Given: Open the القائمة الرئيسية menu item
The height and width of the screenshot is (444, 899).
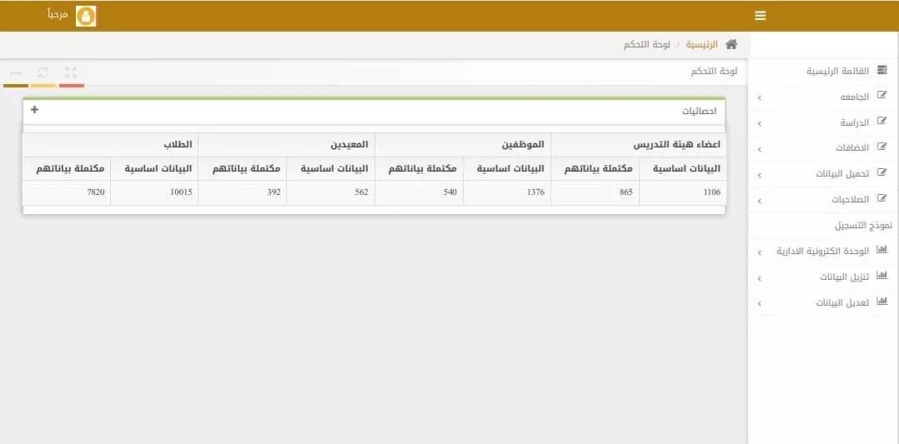Looking at the screenshot, I should click(x=823, y=71).
